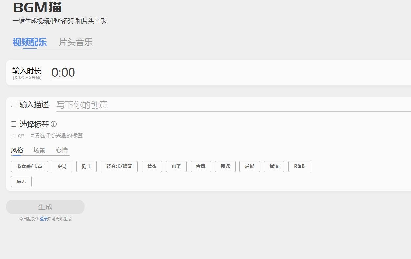The width and height of the screenshot is (411, 259).
Task: Click the 写下你的创意 description field
Action: click(234, 105)
